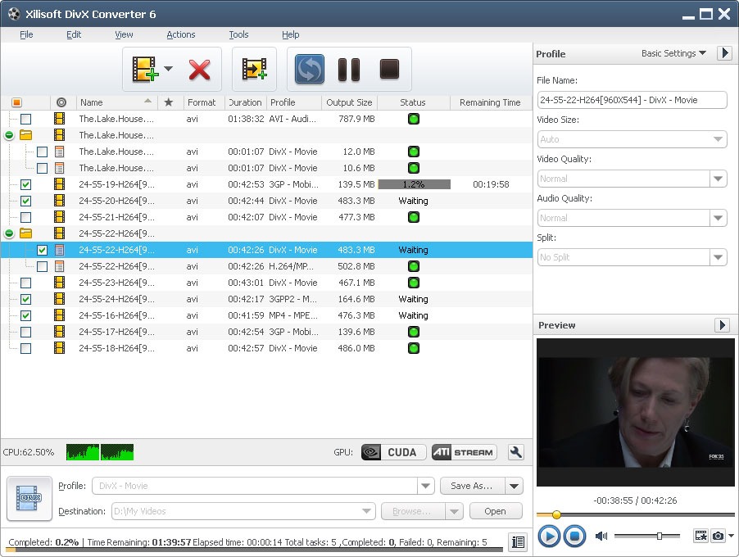This screenshot has height=557, width=739.
Task: Mute the preview volume speaker icon
Action: point(601,536)
